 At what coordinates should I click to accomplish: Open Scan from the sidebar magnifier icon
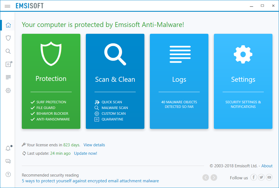pos(8,51)
